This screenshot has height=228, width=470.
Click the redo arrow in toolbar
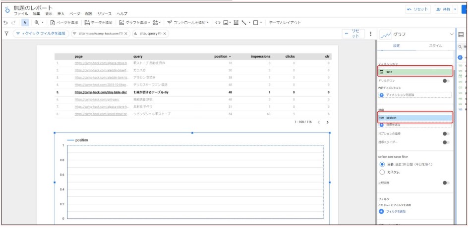13,22
